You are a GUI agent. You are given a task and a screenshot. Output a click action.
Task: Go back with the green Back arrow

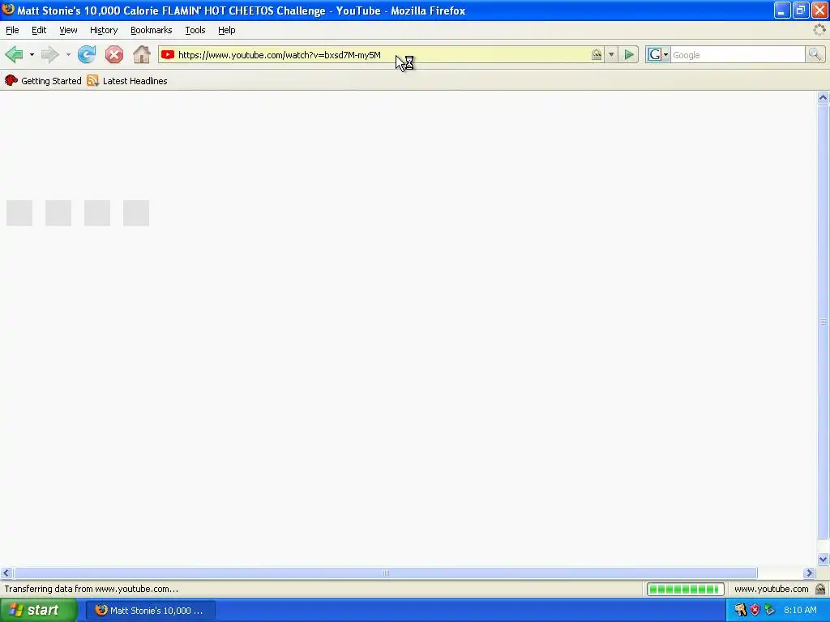(14, 54)
